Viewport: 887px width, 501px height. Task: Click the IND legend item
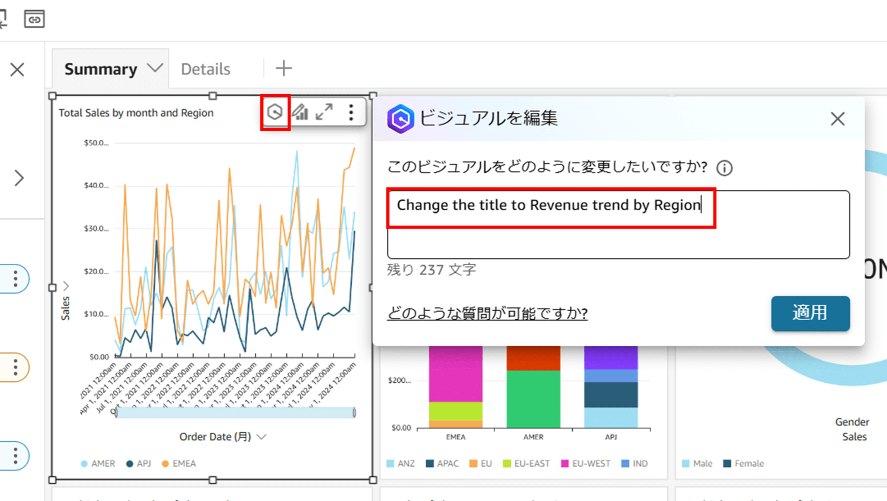pyautogui.click(x=635, y=463)
